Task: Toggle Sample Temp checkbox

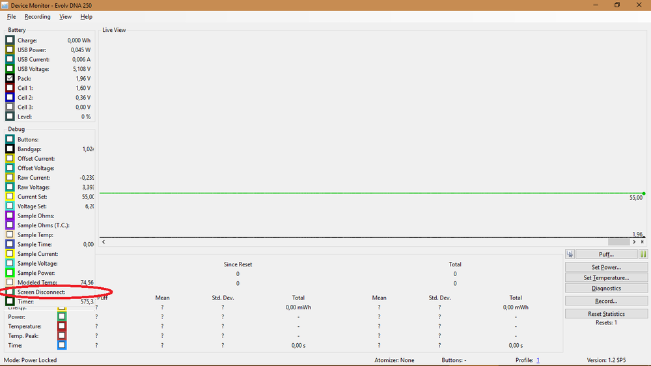Action: click(10, 235)
